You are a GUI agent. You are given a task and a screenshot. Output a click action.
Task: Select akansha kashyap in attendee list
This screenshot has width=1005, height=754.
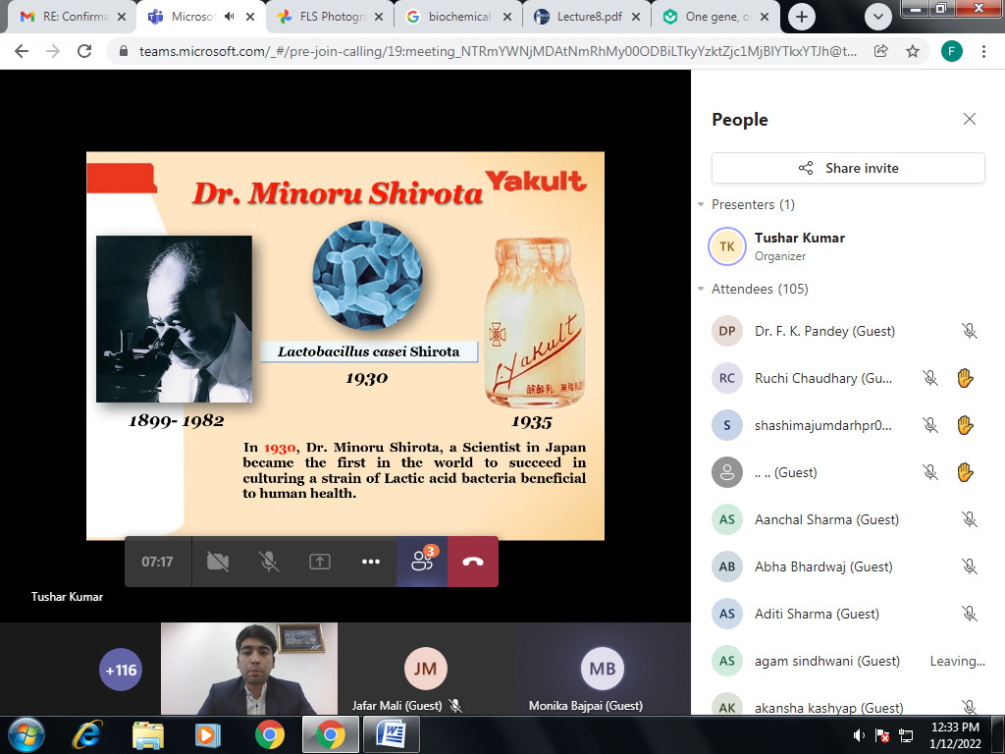(x=848, y=703)
